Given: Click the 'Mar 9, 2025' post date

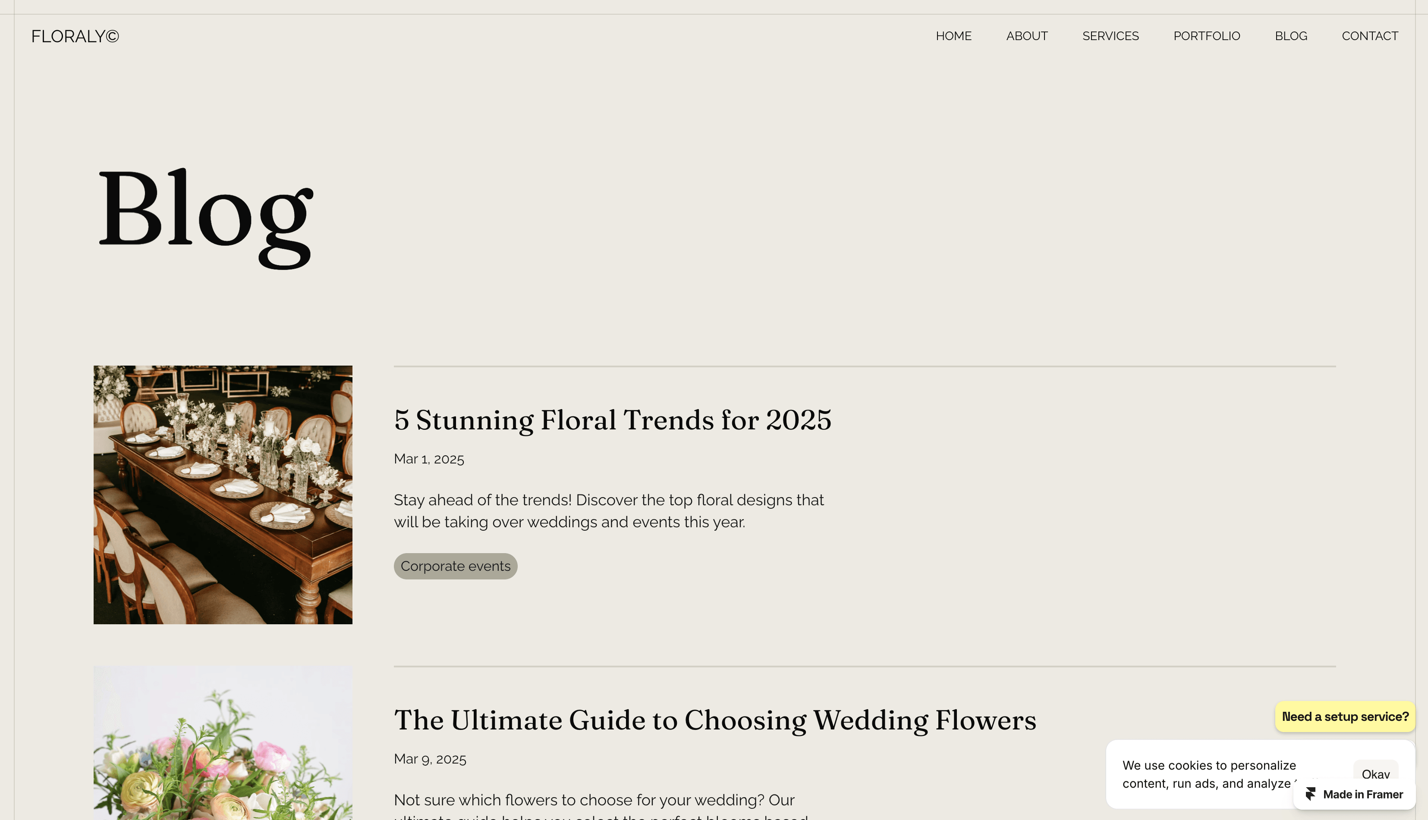Looking at the screenshot, I should coord(430,759).
